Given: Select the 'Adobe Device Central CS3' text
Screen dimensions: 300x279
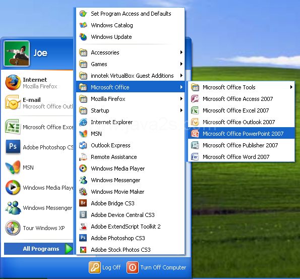Looking at the screenshot, I should pyautogui.click(x=123, y=215).
